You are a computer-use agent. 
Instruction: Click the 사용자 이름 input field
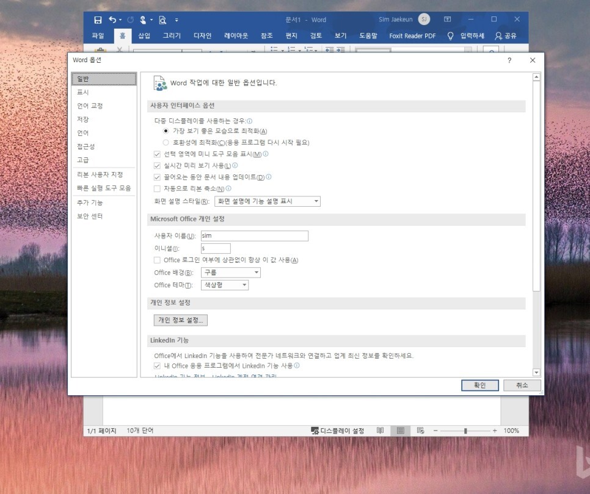[x=255, y=236]
